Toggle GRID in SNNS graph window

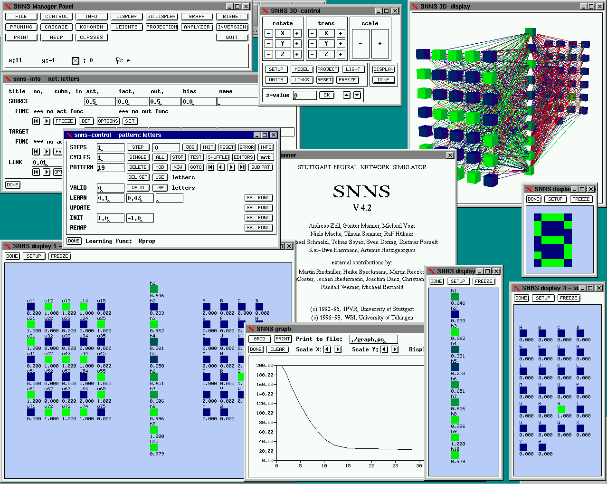point(259,339)
